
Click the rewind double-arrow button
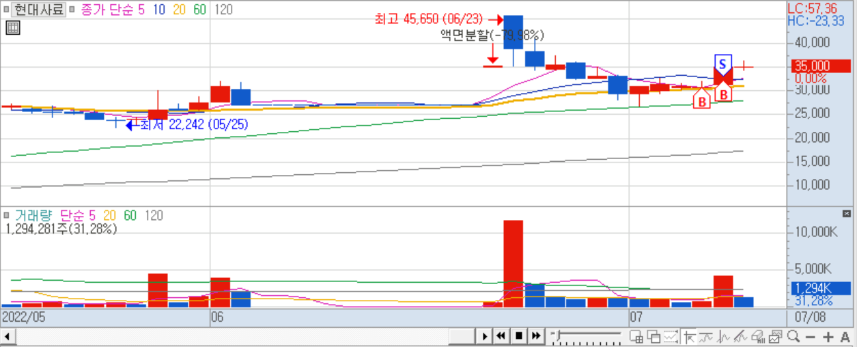click(501, 336)
